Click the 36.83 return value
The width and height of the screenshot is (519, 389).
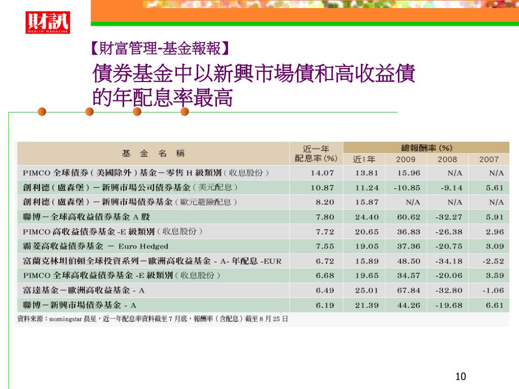pyautogui.click(x=409, y=231)
